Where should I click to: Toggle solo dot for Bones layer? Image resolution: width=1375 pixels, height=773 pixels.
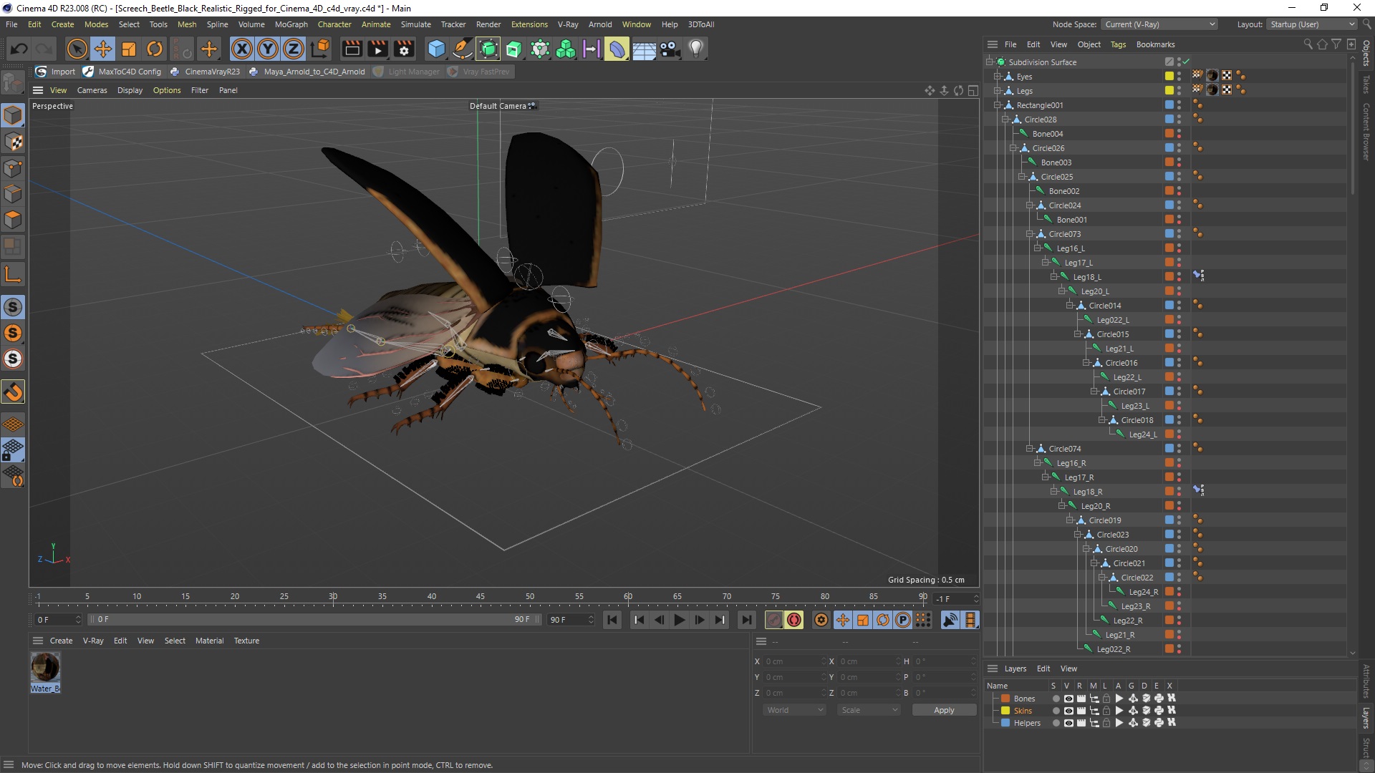click(x=1056, y=699)
